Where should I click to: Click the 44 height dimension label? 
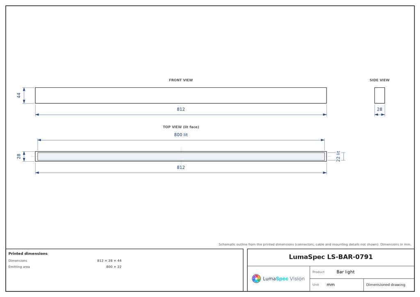tap(18, 95)
